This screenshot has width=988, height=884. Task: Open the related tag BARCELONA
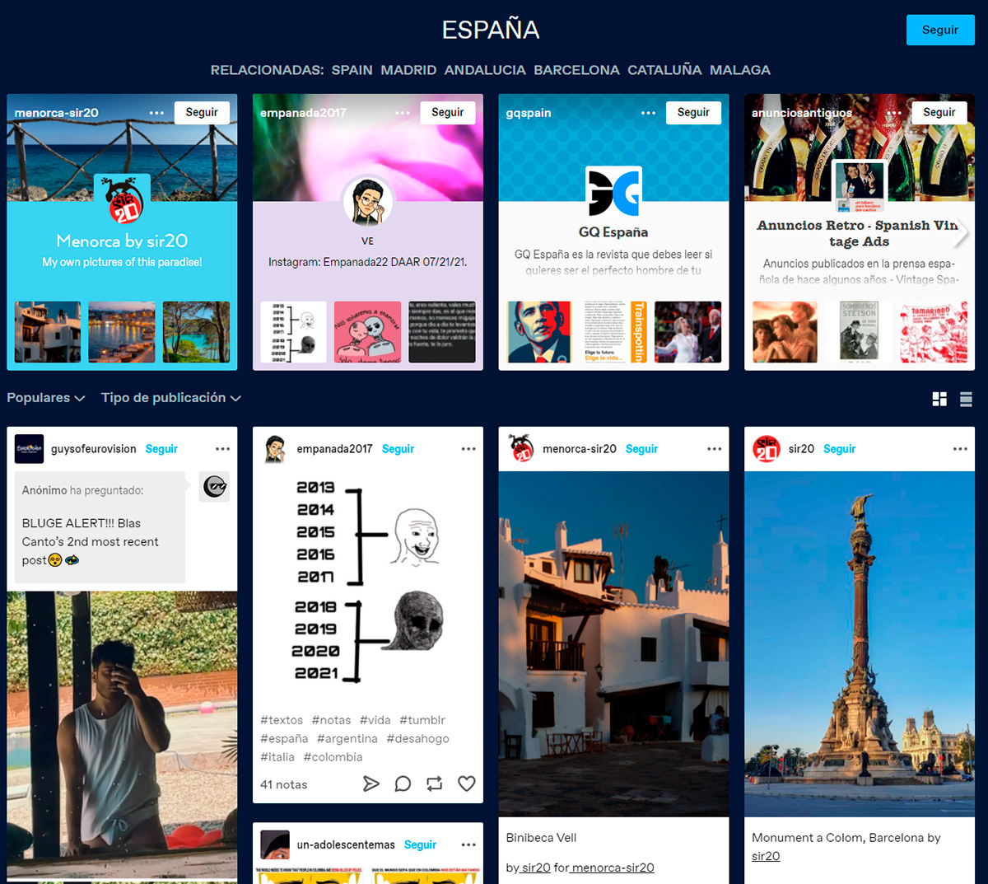(576, 70)
